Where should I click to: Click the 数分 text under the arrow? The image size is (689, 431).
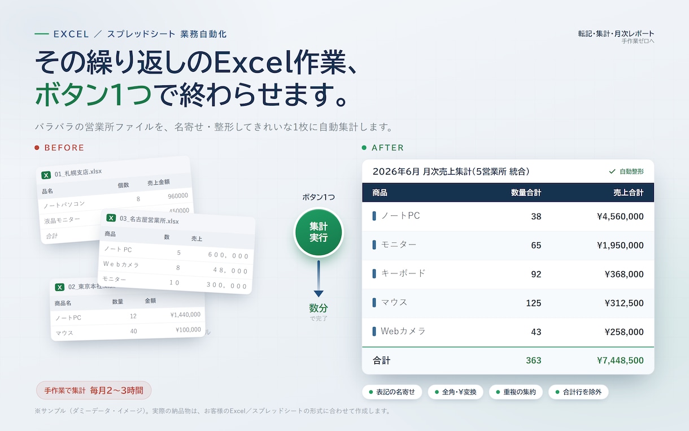point(319,308)
